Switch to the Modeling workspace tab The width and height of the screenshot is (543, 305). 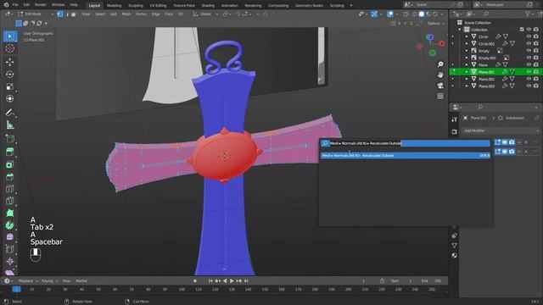(x=114, y=5)
